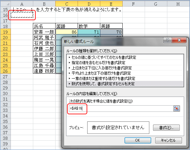Viewport: 190px width, 150px height.
Task: Open the 書式(F)... format button
Action: pos(166,128)
